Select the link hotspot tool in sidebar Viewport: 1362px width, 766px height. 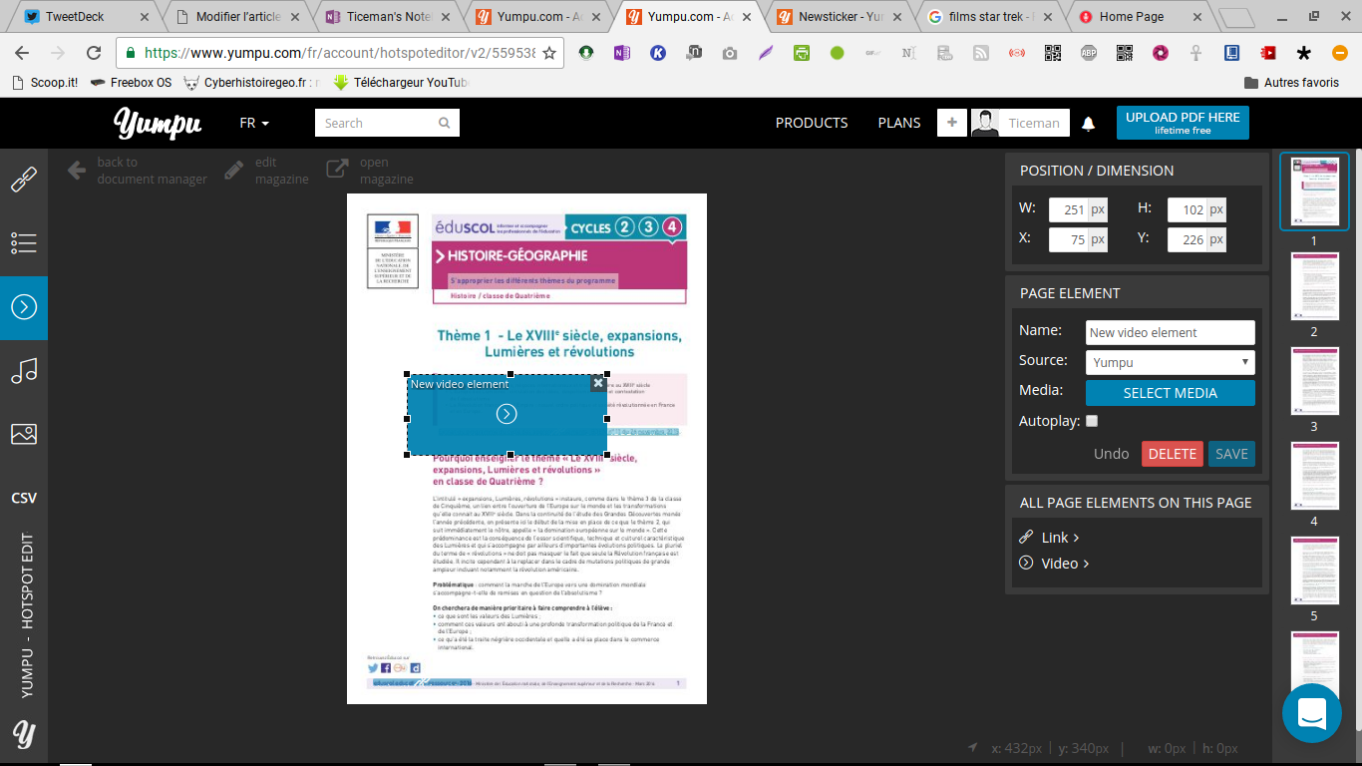[x=24, y=180]
